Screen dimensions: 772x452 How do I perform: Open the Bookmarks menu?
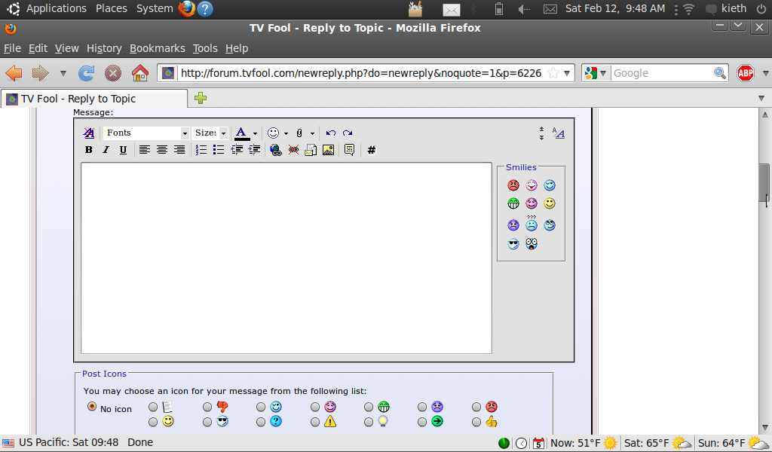tap(157, 48)
